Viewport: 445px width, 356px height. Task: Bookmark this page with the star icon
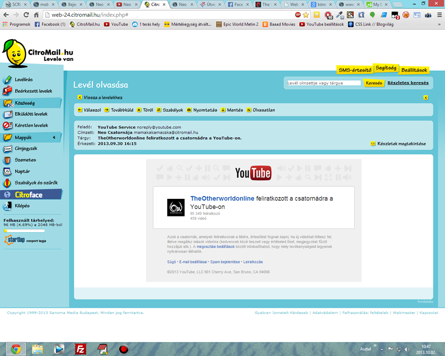[305, 15]
